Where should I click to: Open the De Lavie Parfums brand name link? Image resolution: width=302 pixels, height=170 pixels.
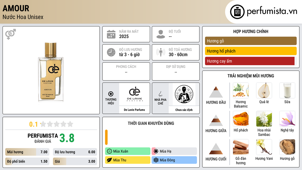pyautogui.click(x=134, y=110)
